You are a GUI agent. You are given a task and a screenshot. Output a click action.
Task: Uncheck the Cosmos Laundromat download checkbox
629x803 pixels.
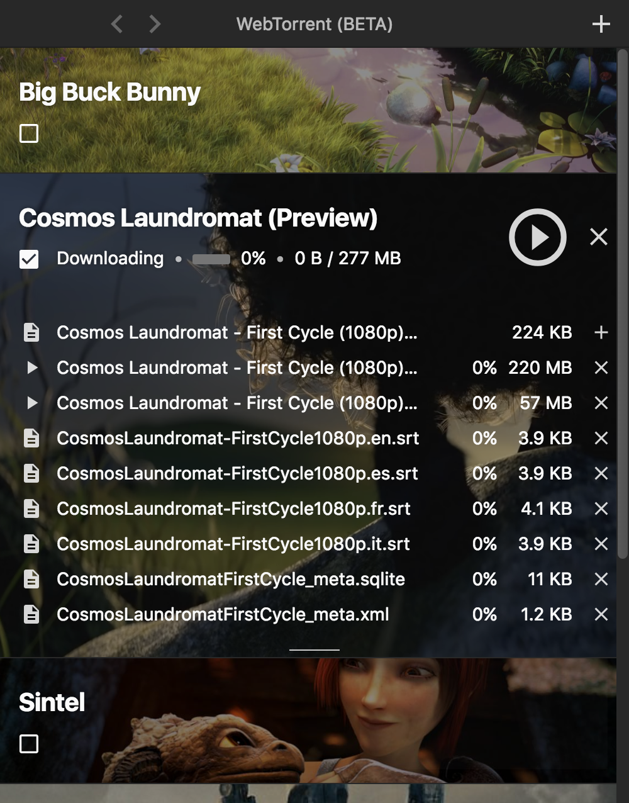pyautogui.click(x=29, y=259)
